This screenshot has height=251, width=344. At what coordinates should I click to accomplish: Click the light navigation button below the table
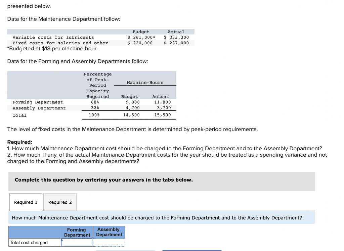[125, 250]
